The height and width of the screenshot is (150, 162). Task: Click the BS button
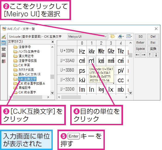(x=140, y=36)
